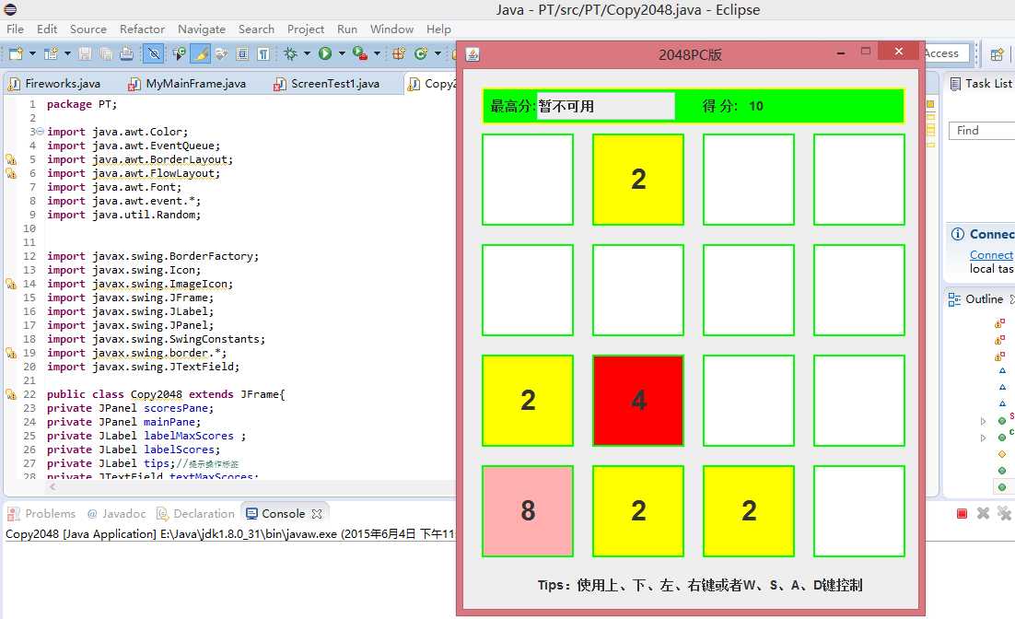
Task: Open the New file wizard icon
Action: coord(17,53)
